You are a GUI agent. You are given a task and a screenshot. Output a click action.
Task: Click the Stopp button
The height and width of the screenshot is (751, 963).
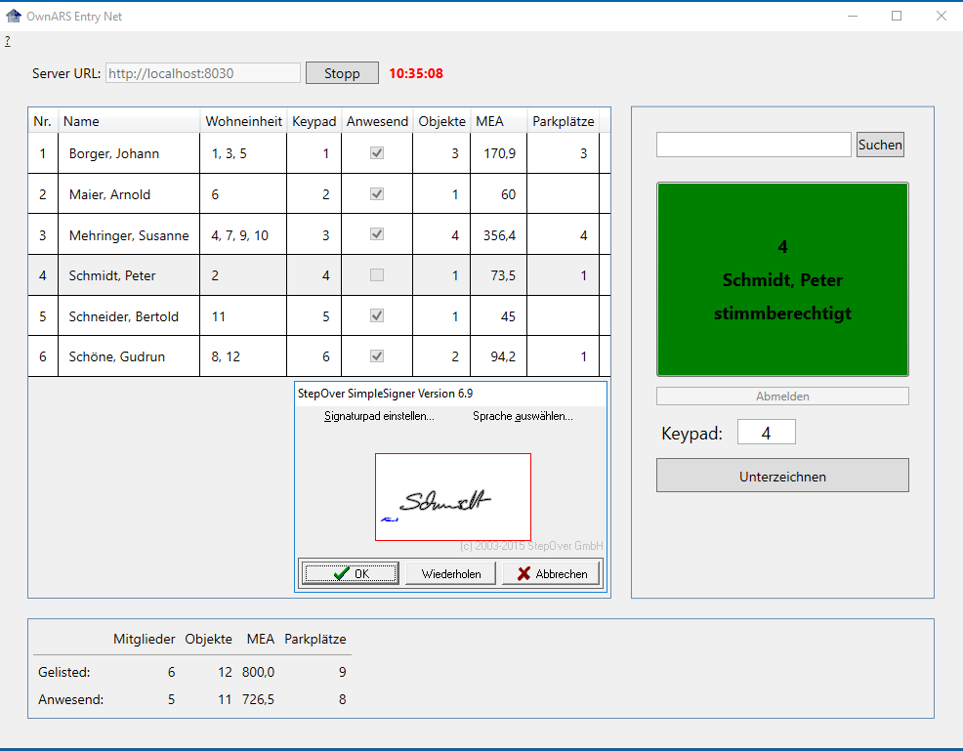click(x=342, y=73)
